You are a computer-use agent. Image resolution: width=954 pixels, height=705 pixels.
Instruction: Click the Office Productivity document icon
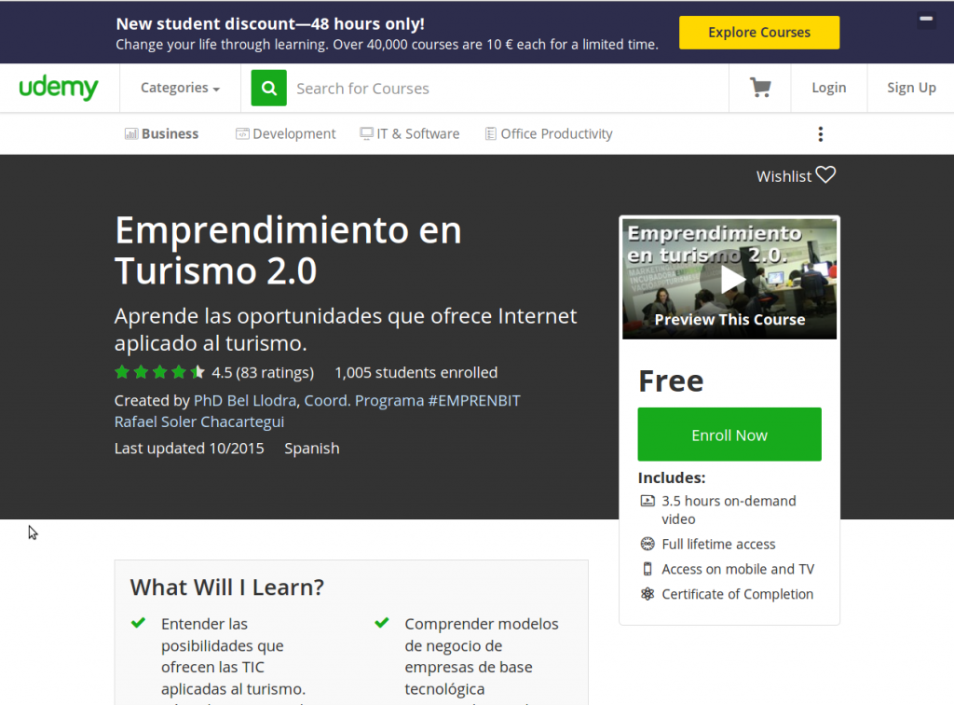click(x=490, y=134)
